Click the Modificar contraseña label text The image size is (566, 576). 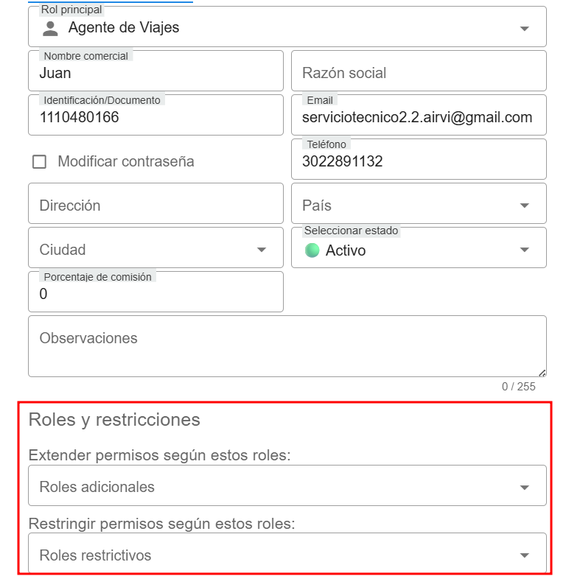click(x=126, y=162)
